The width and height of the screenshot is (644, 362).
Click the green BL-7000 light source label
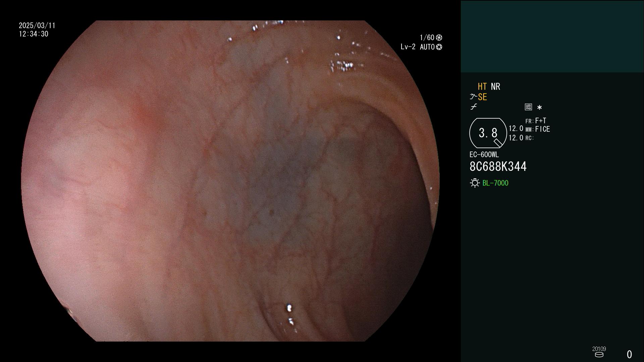tap(495, 183)
